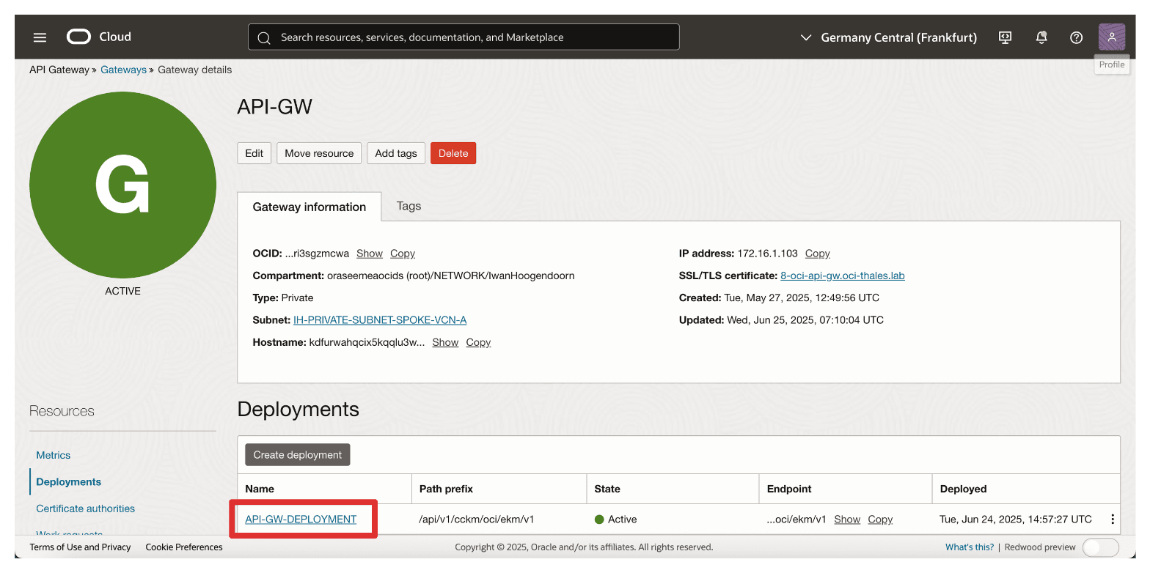
Task: Switch to the Gateway information tab
Action: click(310, 207)
